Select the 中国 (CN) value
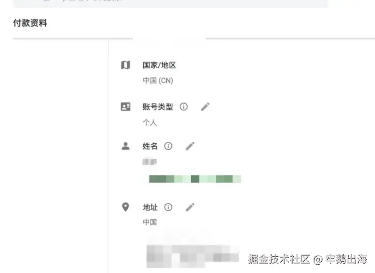This screenshot has height=273, width=375. coord(158,80)
